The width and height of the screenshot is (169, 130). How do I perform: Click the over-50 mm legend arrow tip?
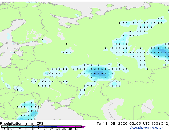coord(84,127)
